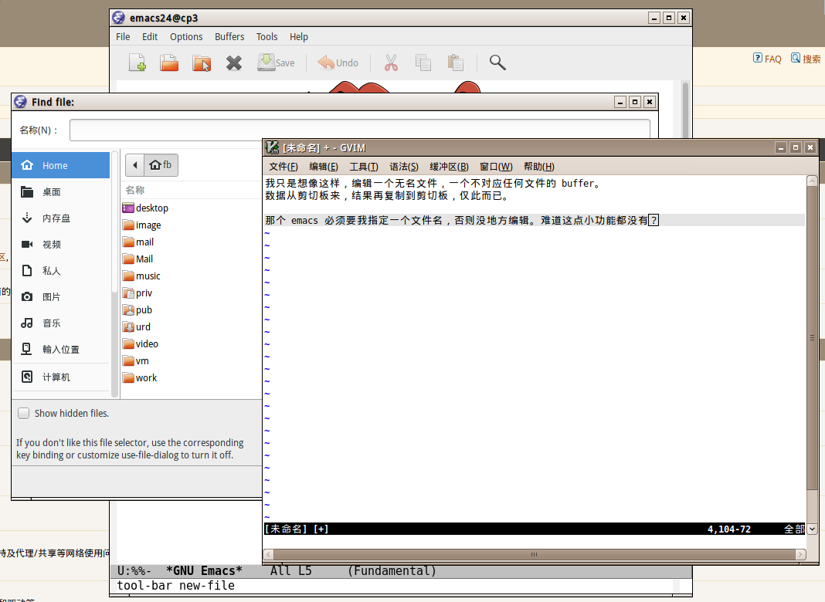
Task: Select the work folder in file list
Action: tap(139, 378)
